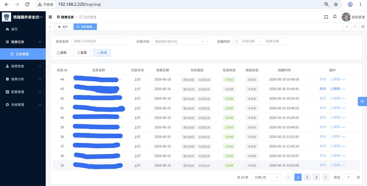Open the 行驶方向 dropdown
Viewport: 367px width, 186px height.
tap(179, 41)
